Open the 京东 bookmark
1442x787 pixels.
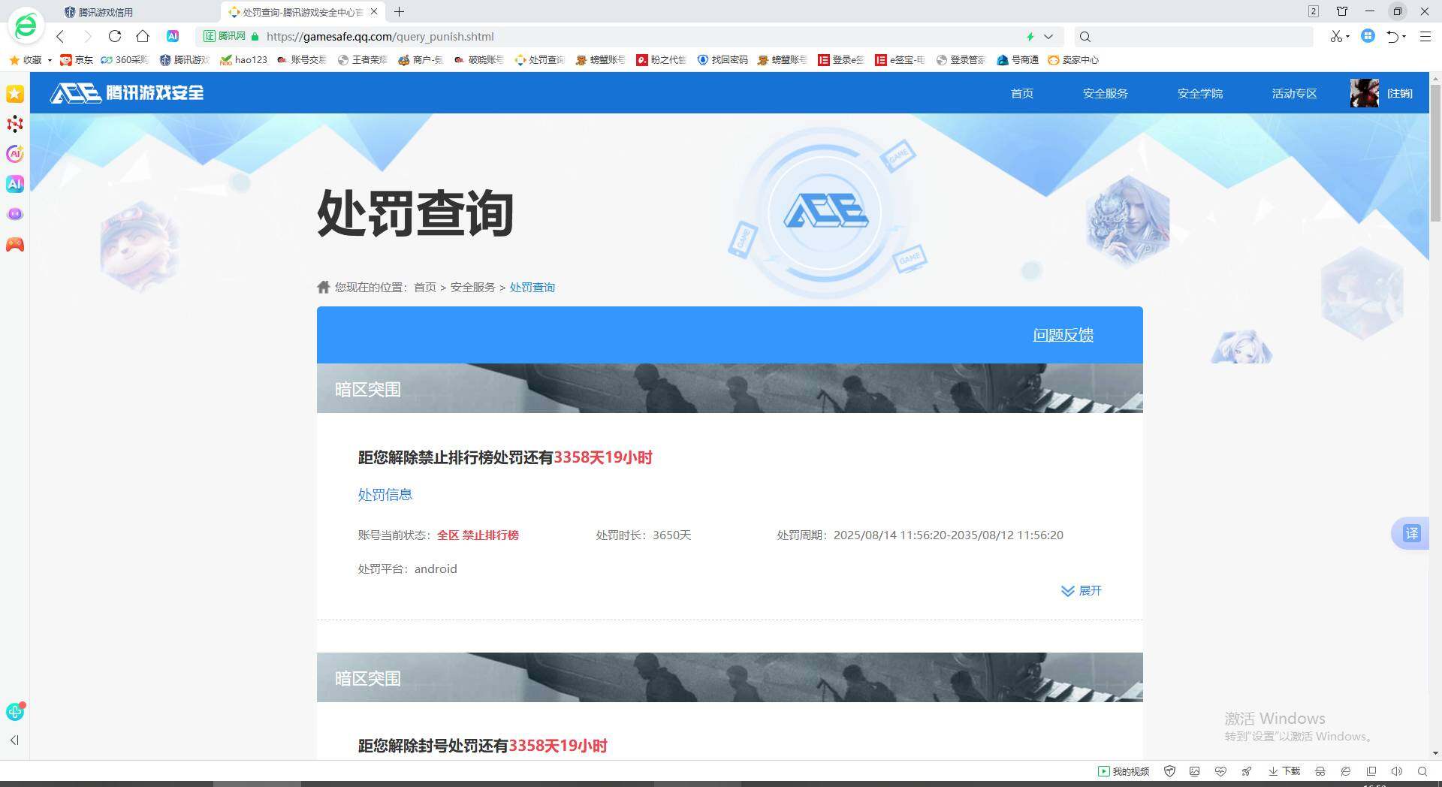click(77, 60)
